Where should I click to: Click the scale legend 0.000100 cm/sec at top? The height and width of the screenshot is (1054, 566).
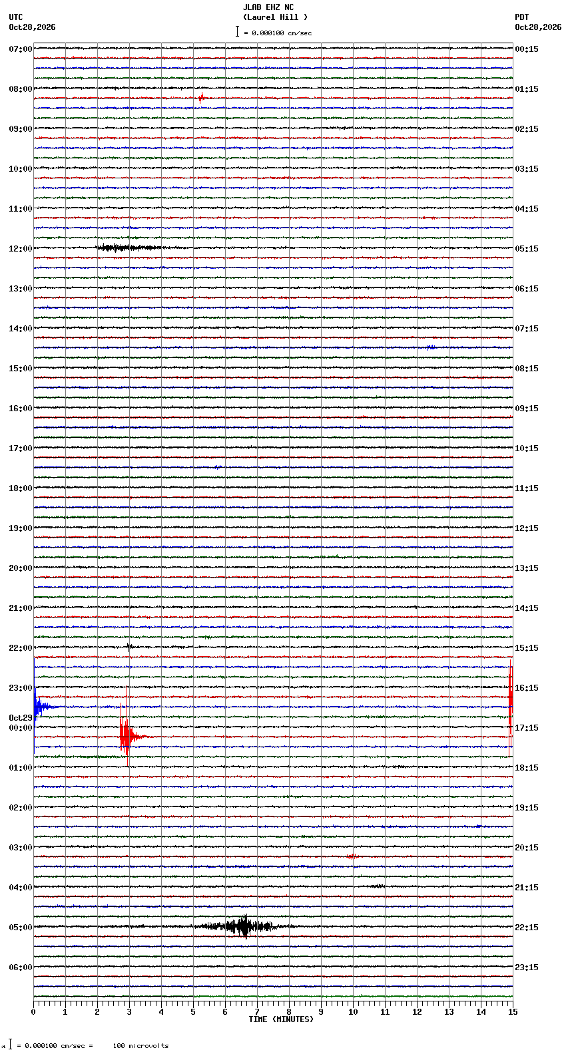click(274, 32)
